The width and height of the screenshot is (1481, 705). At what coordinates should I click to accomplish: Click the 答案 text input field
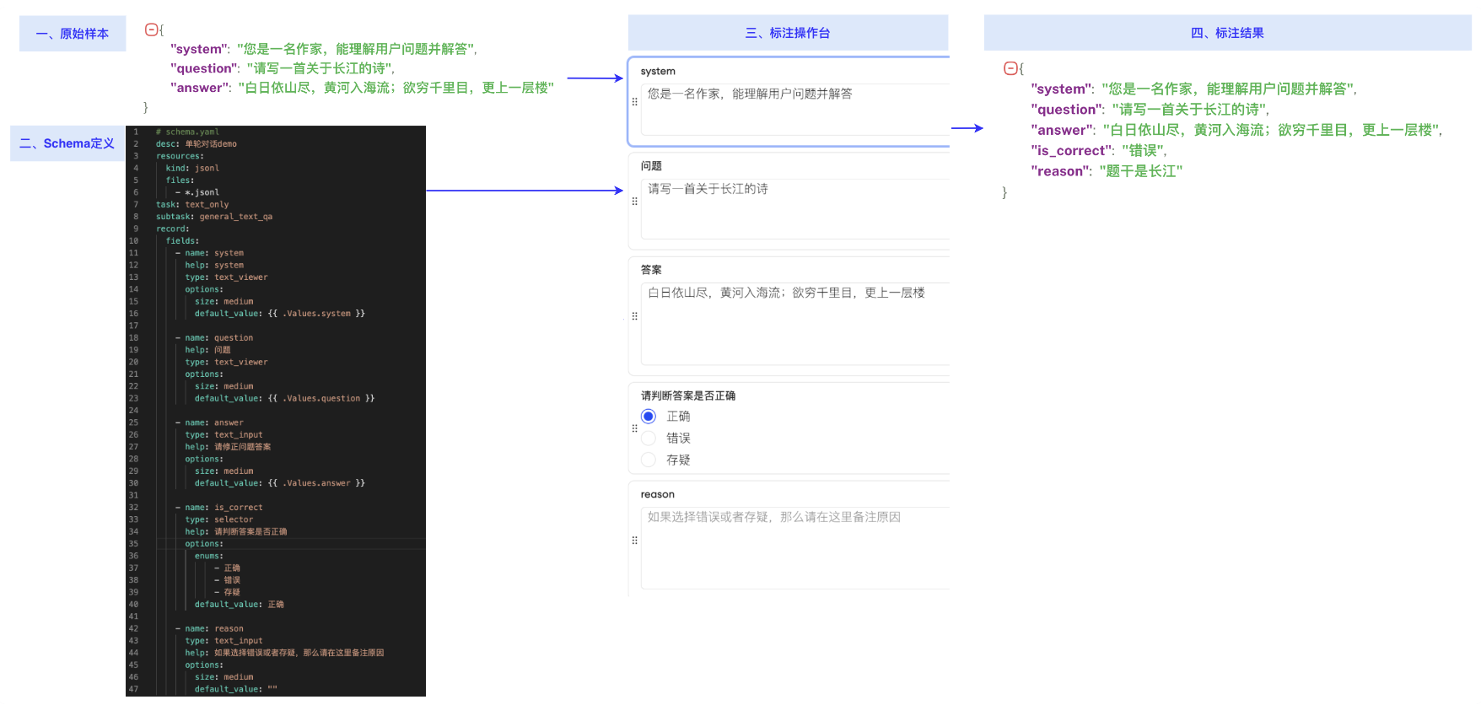click(x=795, y=324)
